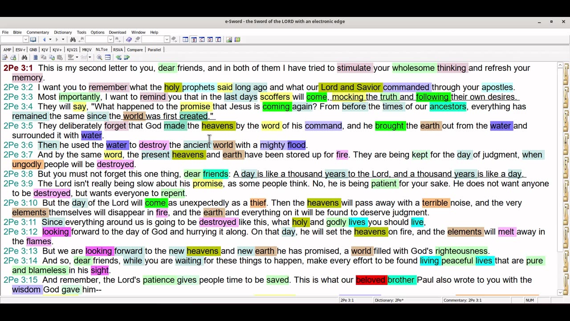
Task: Toggle the Commentary pane with the C button
Action: point(202,40)
